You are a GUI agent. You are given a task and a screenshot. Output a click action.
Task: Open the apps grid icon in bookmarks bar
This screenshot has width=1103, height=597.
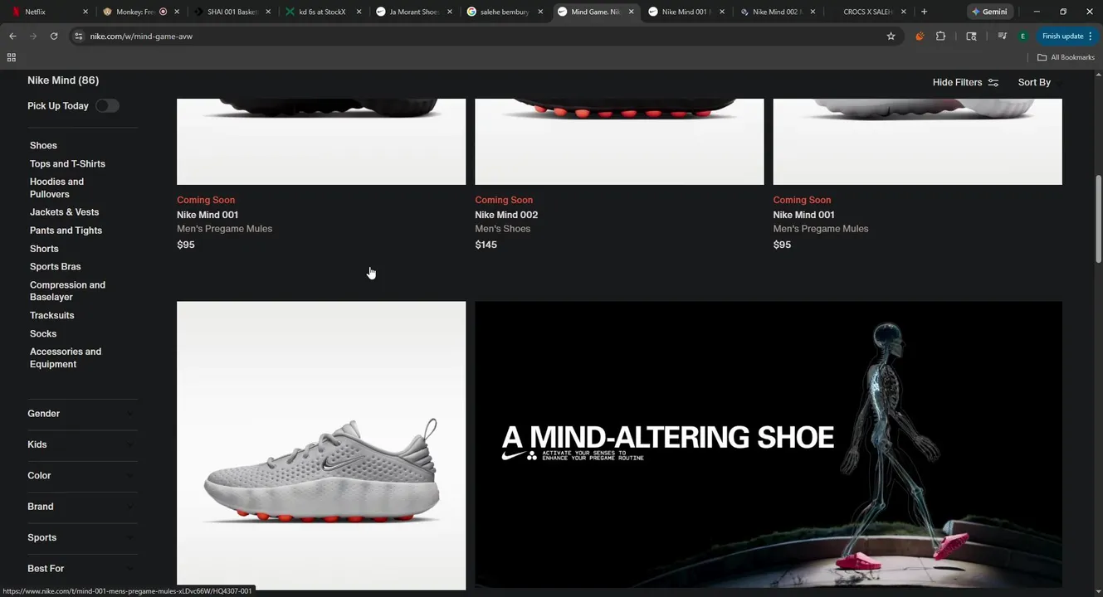(11, 57)
